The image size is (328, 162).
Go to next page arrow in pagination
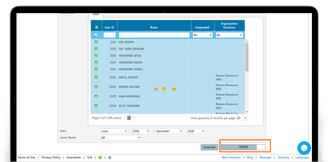tap(133, 118)
